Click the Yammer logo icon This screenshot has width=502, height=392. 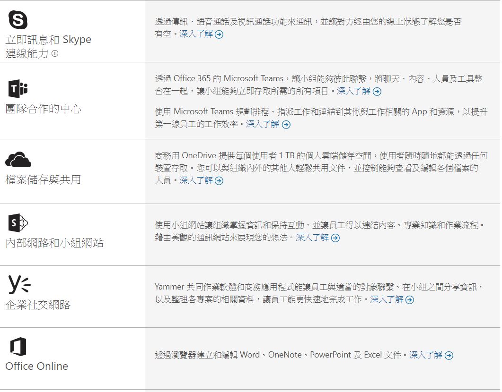(19, 284)
